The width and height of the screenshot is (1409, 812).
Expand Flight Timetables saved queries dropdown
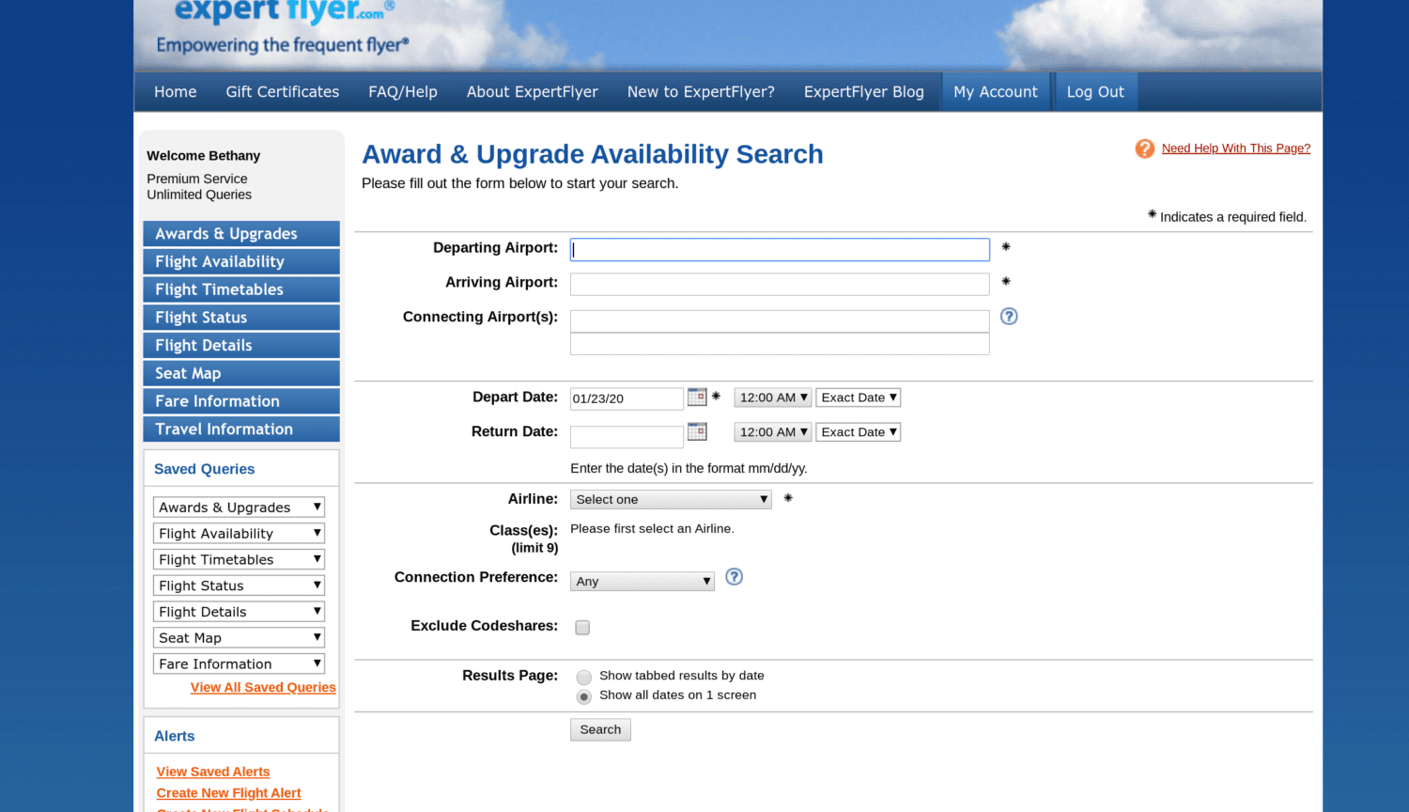(239, 559)
